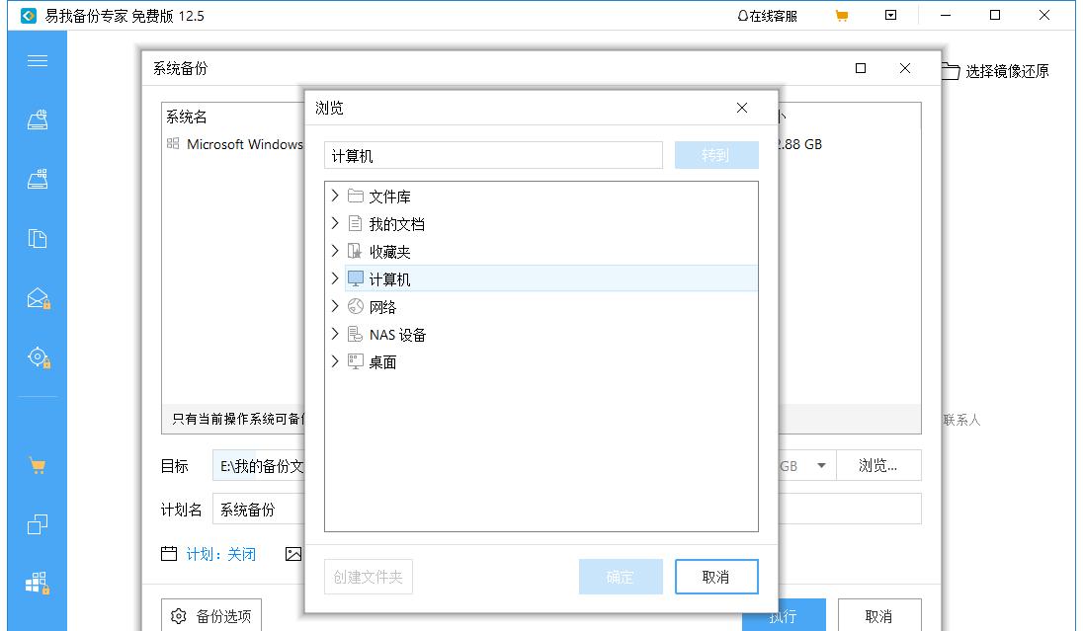Open 在线客服 online support
Viewport: 1083px width, 631px height.
[768, 16]
